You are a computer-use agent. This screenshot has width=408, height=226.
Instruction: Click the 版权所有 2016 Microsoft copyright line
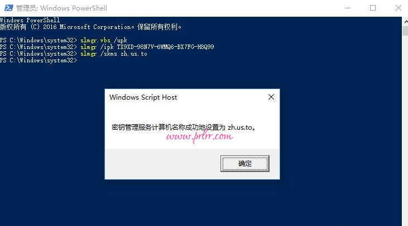click(90, 27)
